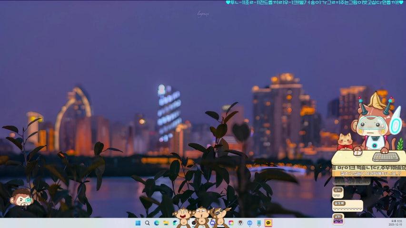Open the rainbow gradient square app
Screen dimensions: 406x228
point(231,223)
